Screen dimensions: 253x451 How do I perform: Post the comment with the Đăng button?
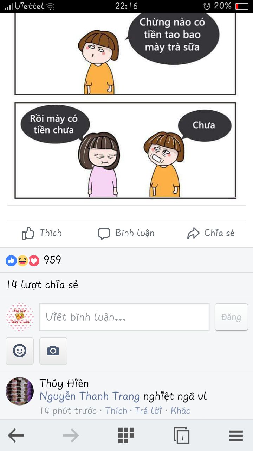click(231, 317)
